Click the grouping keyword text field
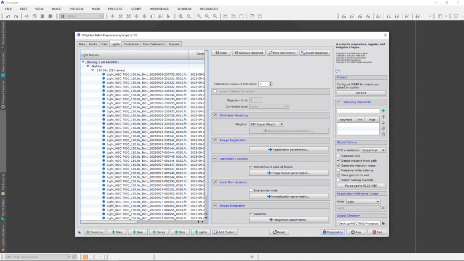 click(x=358, y=111)
